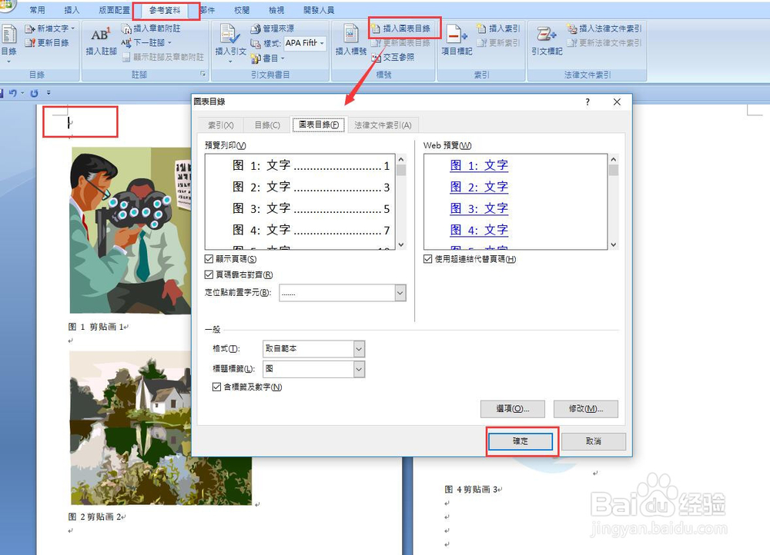Close the 圖表目錄 dialog

pos(617,102)
